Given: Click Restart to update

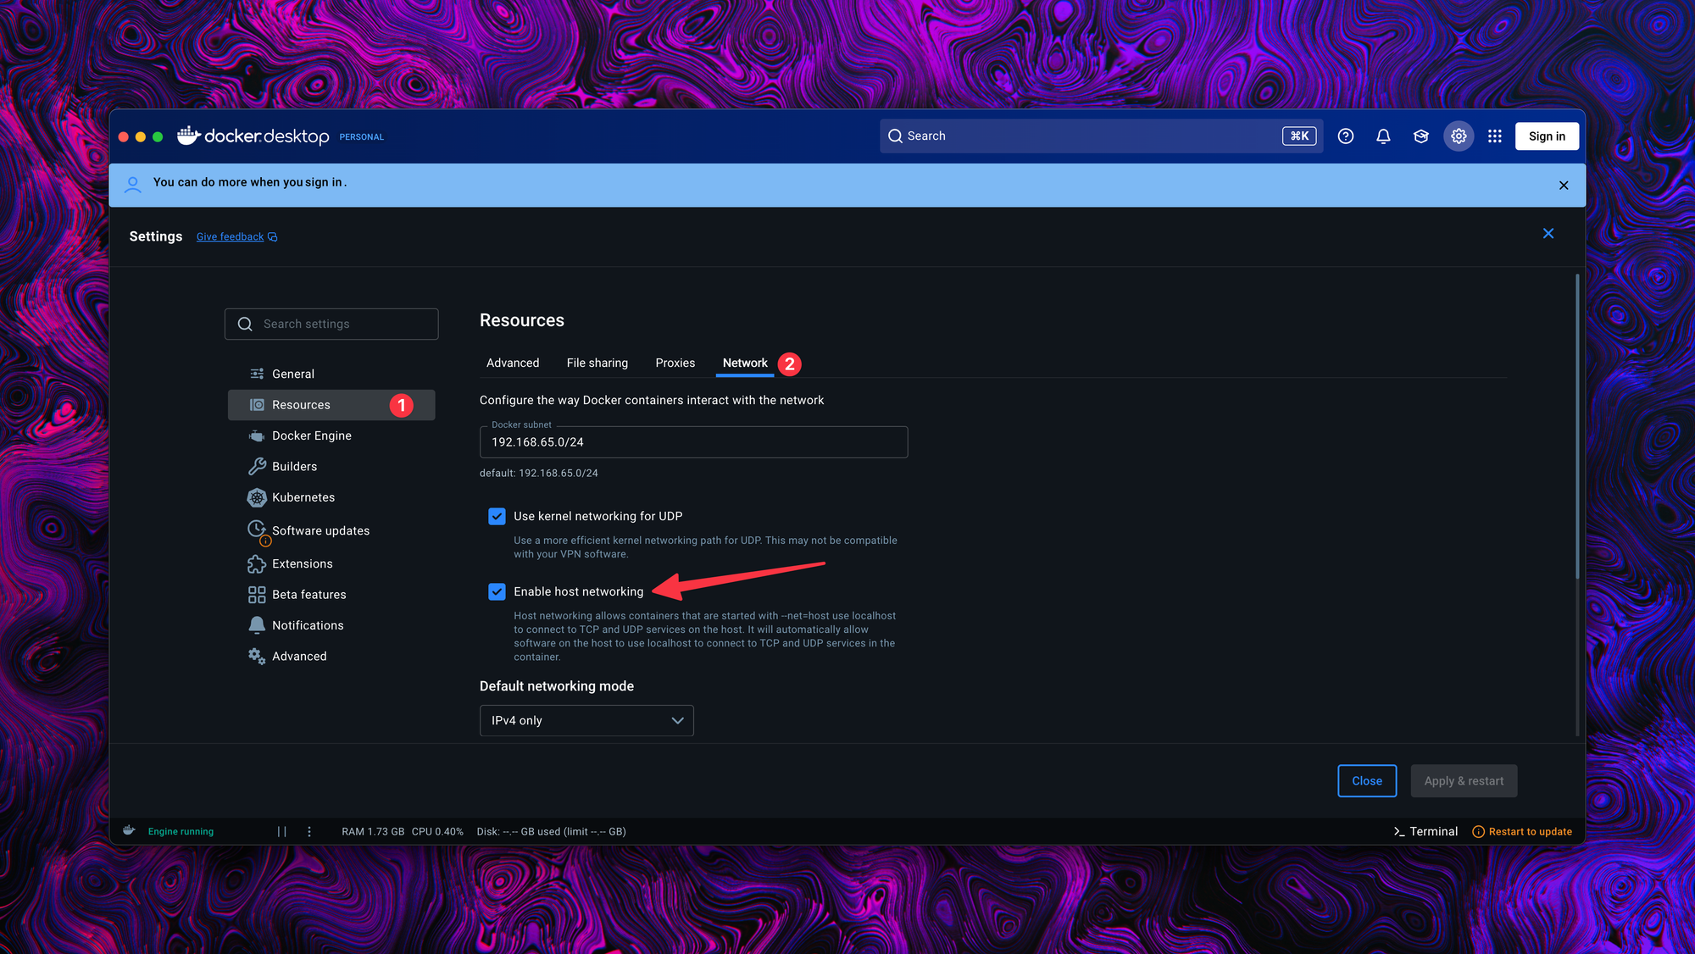Looking at the screenshot, I should 1522,832.
